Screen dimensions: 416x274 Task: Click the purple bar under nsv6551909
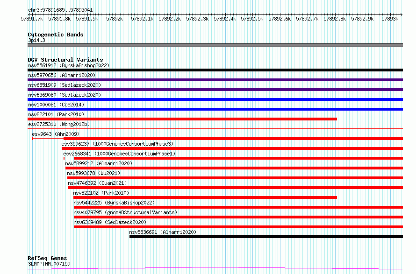[x=215, y=90]
